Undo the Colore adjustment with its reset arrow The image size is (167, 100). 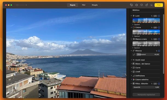[152, 28]
